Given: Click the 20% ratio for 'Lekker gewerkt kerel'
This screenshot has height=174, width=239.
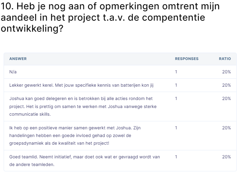Looking at the screenshot, I should click(226, 85).
